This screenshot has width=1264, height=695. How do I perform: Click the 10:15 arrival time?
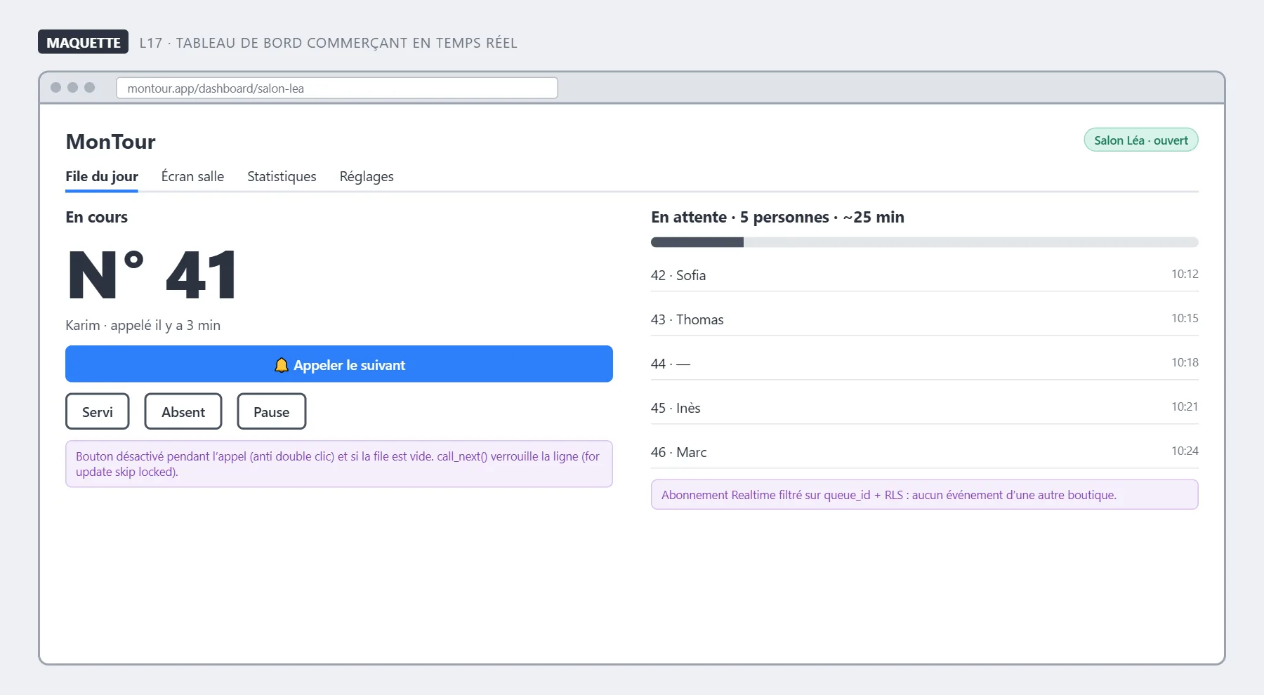[1185, 318]
